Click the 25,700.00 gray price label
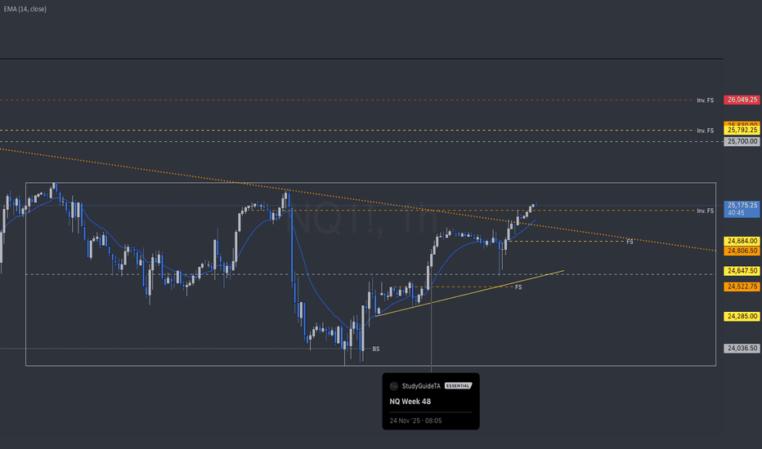The image size is (762, 449). pos(742,141)
